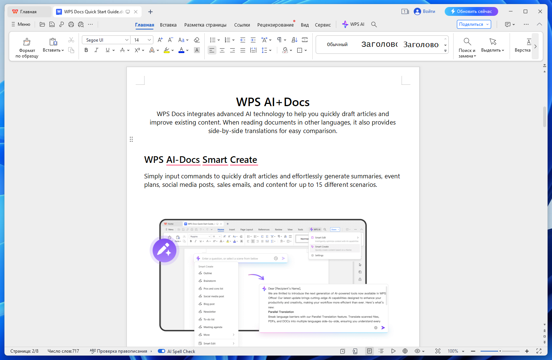
Task: Click the Copy icon below scissors
Action: [71, 50]
